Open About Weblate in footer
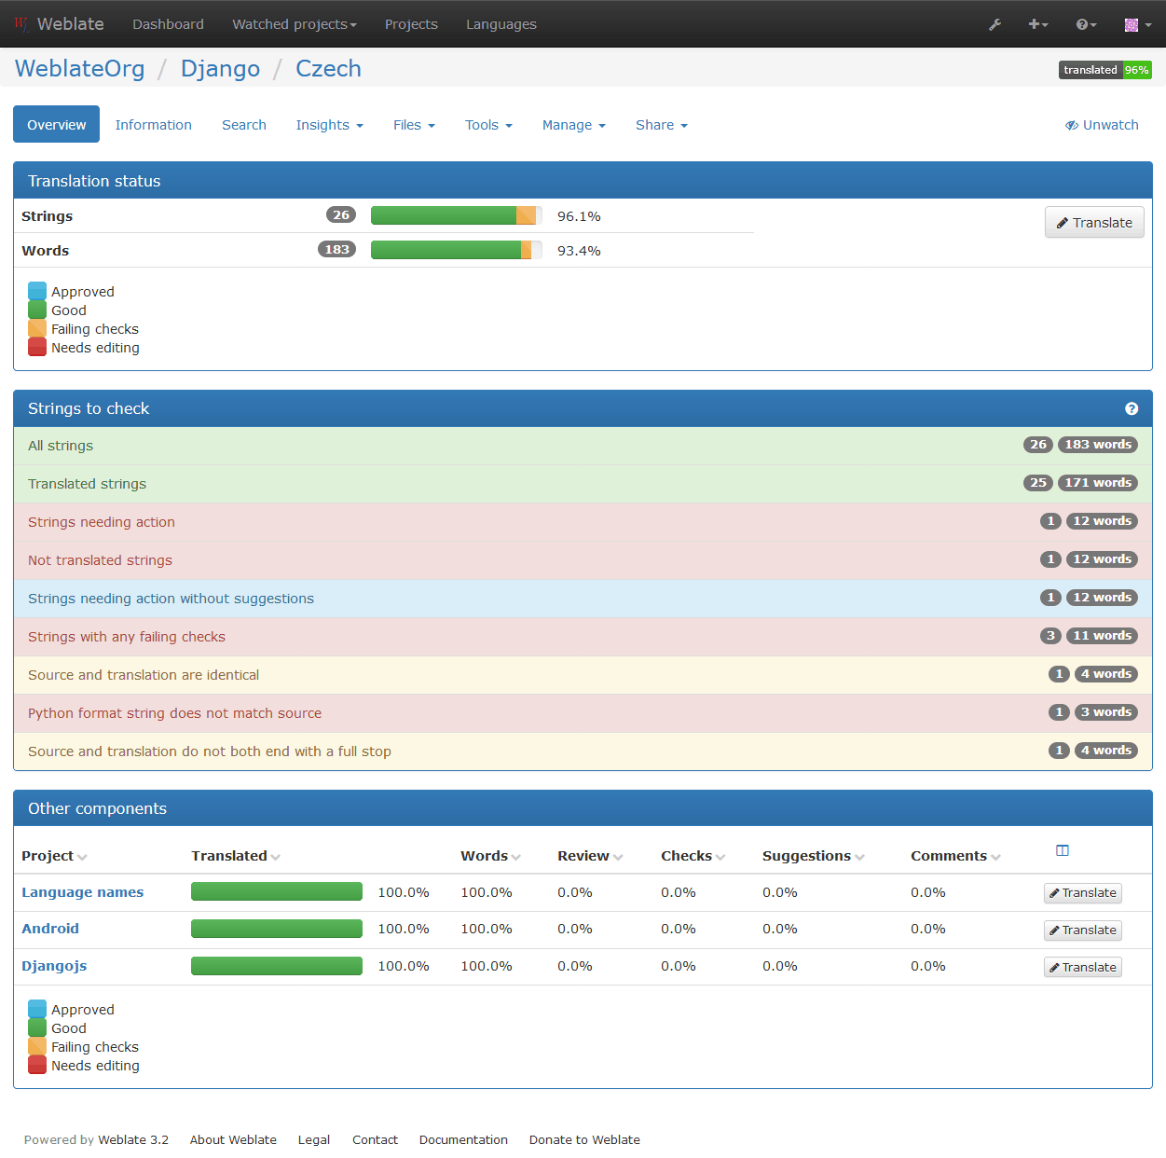 pos(233,1139)
